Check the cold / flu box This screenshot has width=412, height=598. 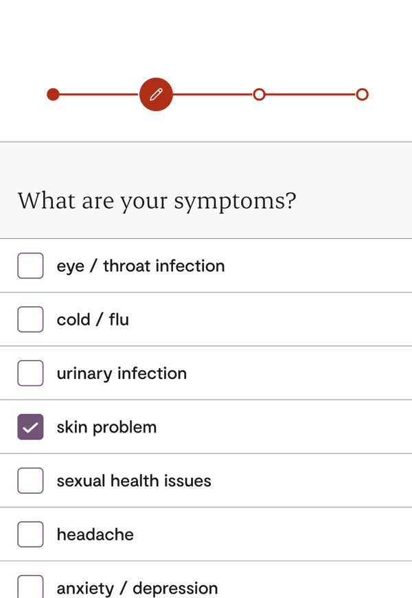click(x=30, y=319)
